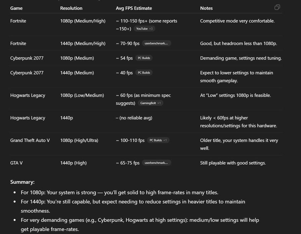This screenshot has height=234, width=301.
Task: Click the "Still playable with good settings" note
Action: 233,163
